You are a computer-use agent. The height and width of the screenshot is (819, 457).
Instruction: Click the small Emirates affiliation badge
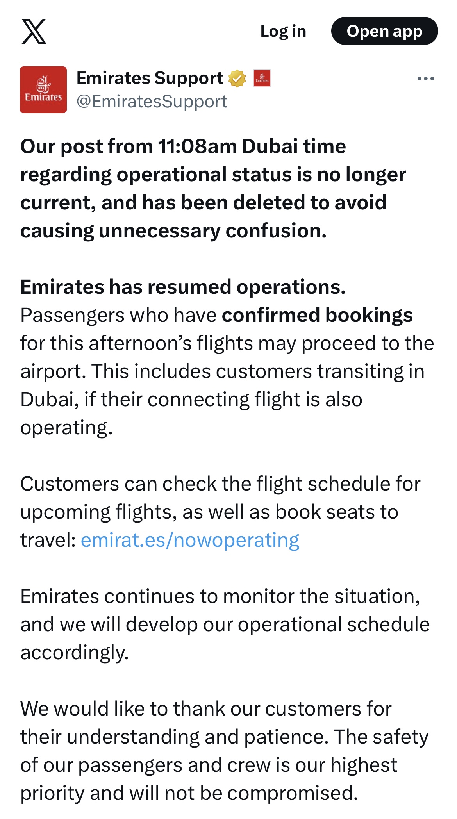(262, 79)
